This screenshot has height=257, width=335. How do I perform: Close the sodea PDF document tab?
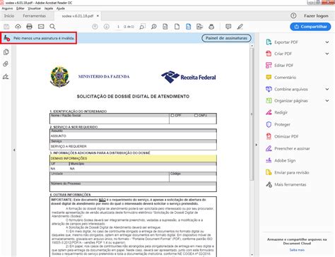(x=98, y=16)
